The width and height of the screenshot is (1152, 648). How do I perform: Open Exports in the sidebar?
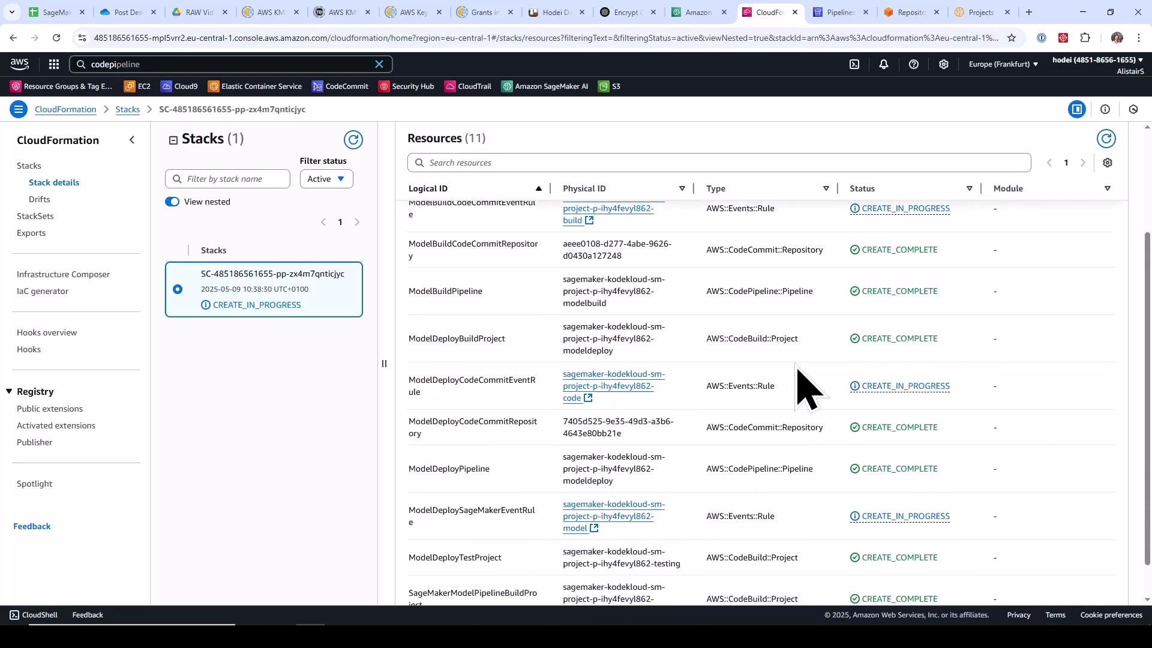coord(31,233)
